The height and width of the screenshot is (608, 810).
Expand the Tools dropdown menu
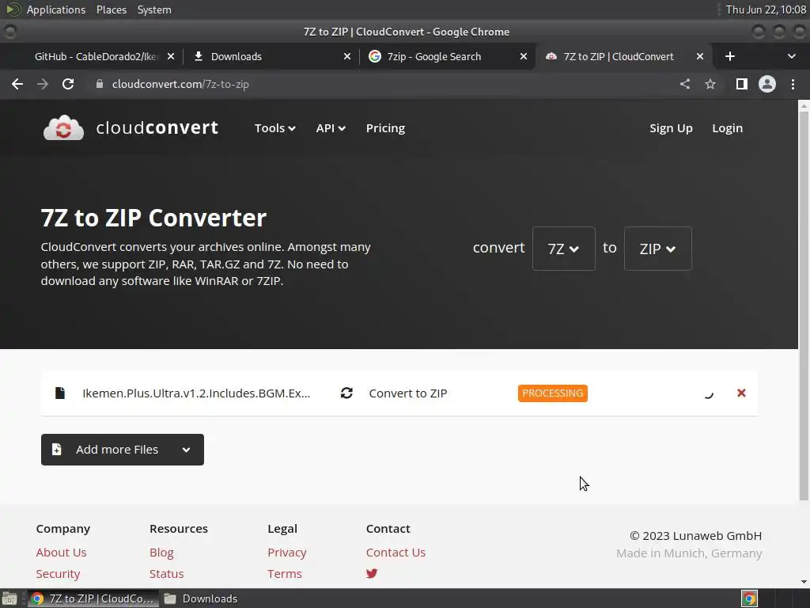tap(274, 128)
